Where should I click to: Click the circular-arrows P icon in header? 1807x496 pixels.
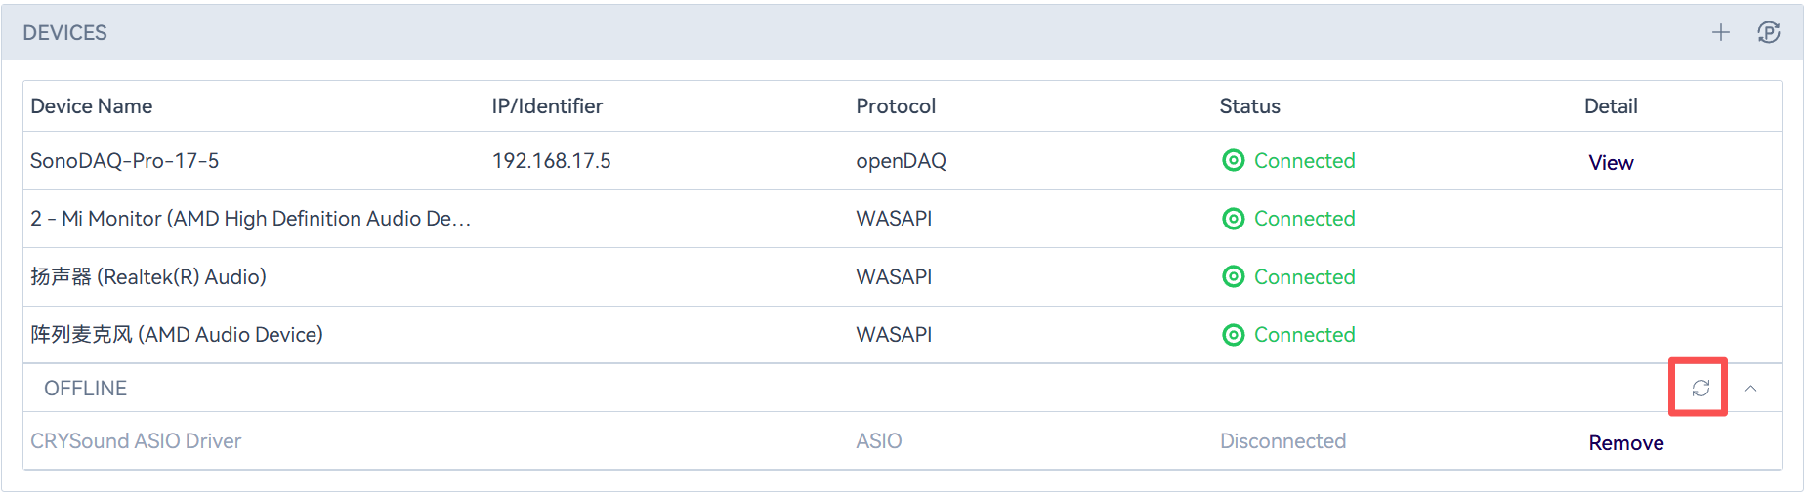[1769, 32]
